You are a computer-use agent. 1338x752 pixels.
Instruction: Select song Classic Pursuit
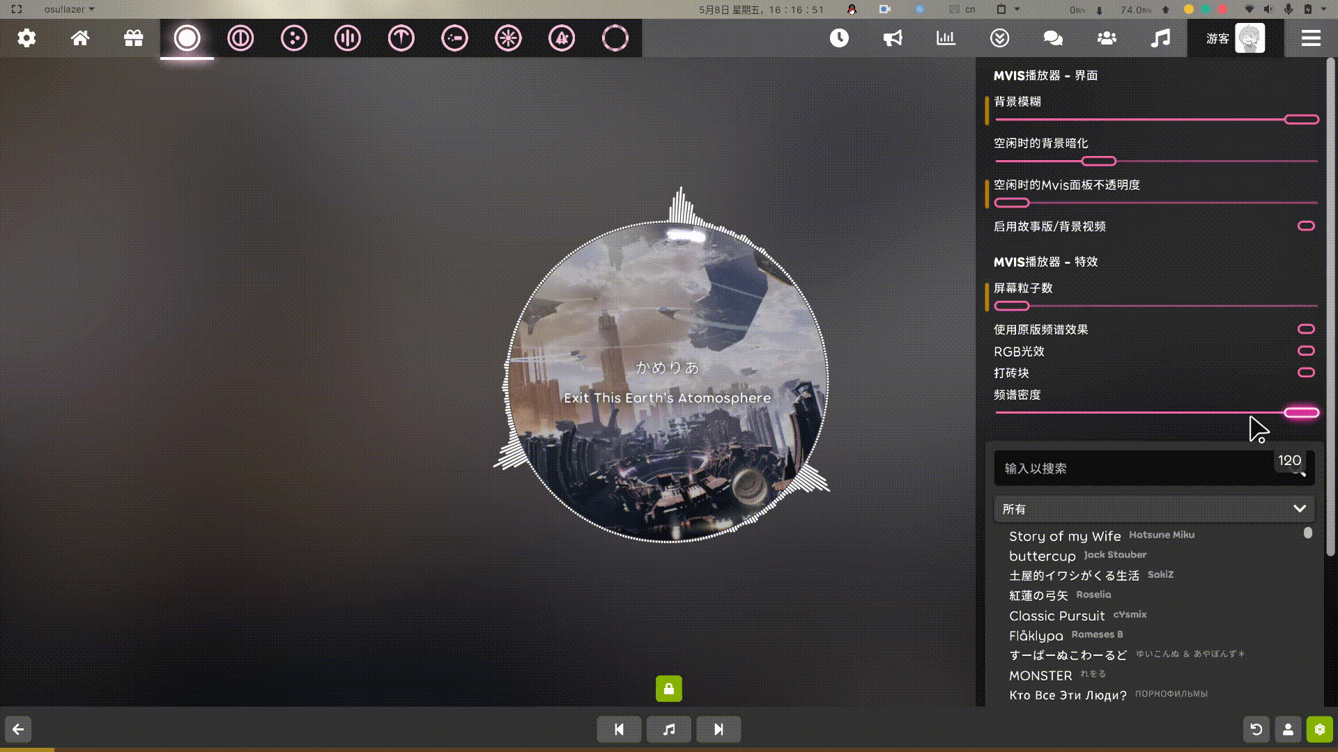[1056, 616]
